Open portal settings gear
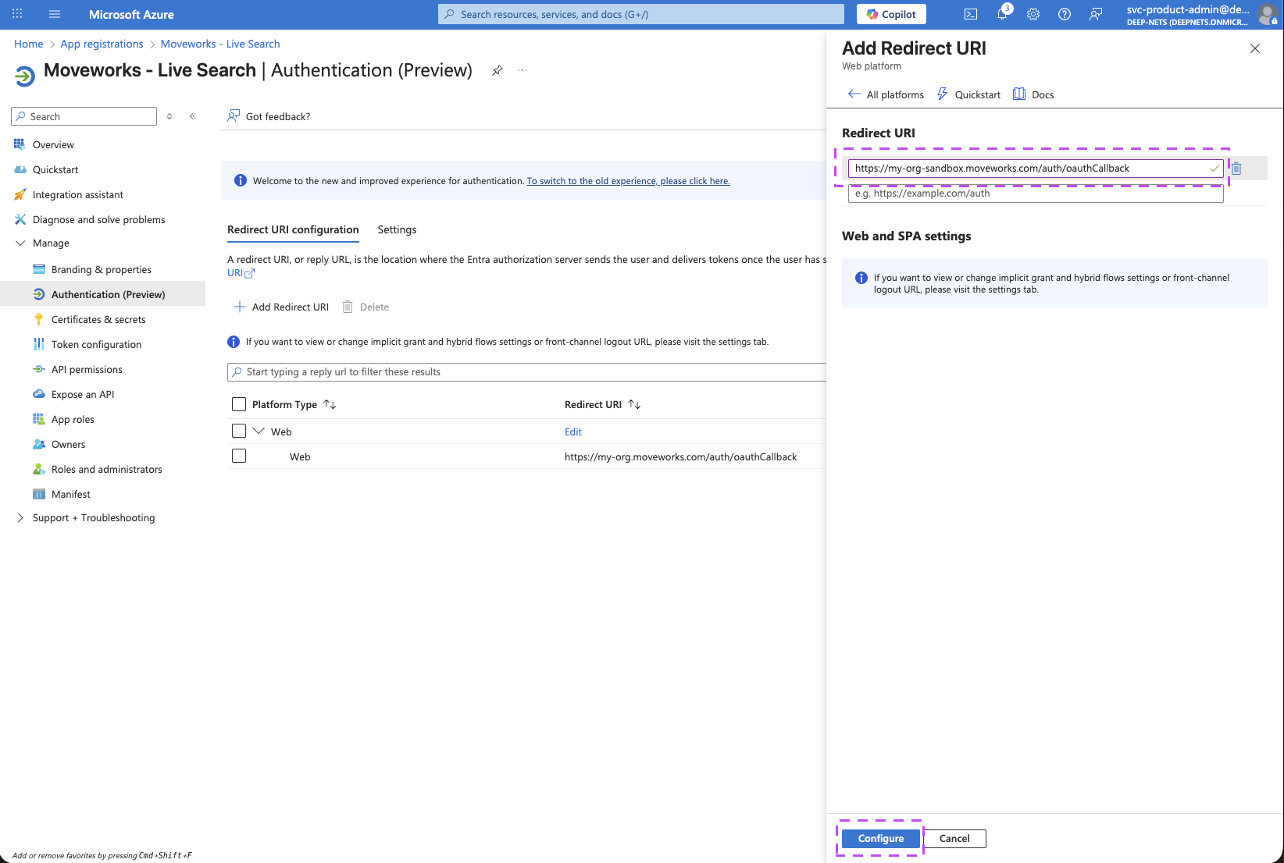Screen dimensions: 1284x863 pyautogui.click(x=1033, y=14)
